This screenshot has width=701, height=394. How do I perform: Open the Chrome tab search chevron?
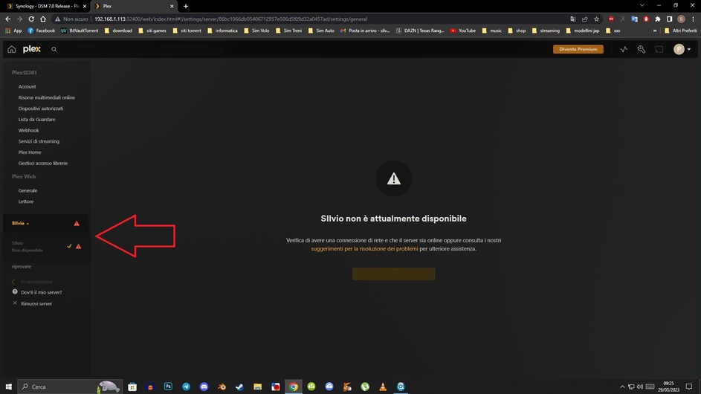(x=642, y=5)
